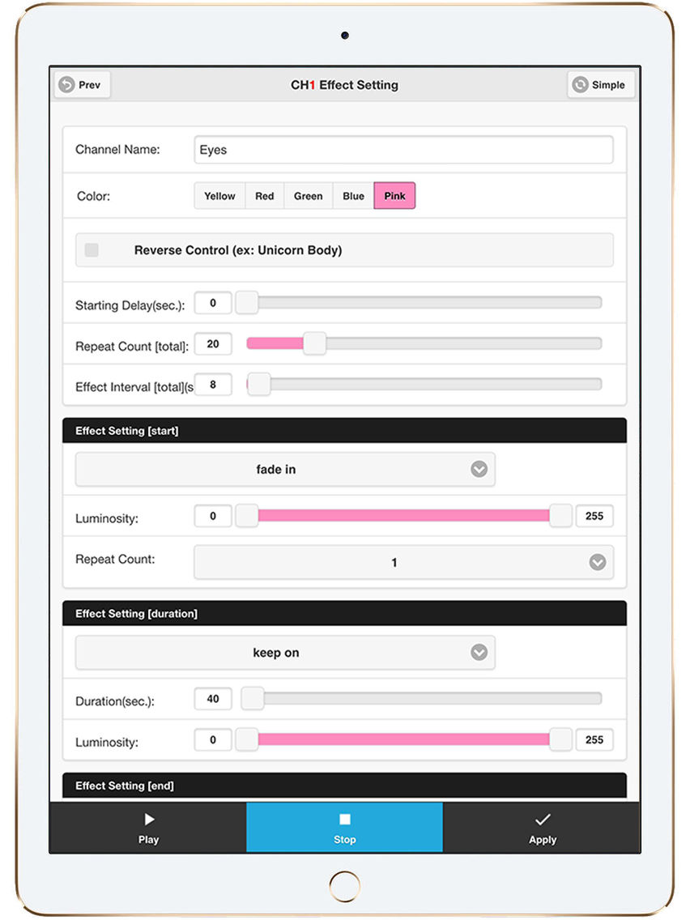Click the duration Luminosity maximum value box
Image resolution: width=690 pixels, height=920 pixels.
pos(594,740)
